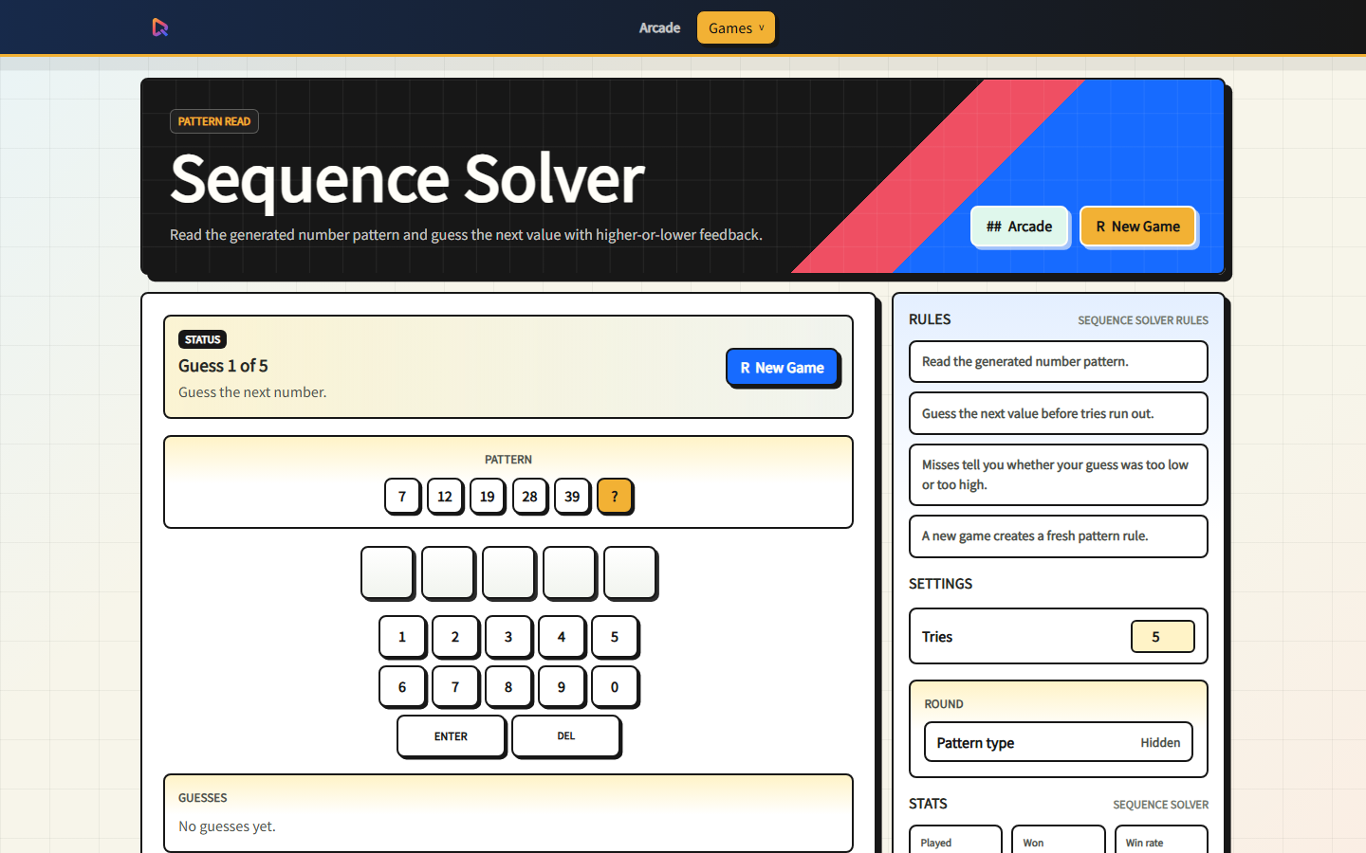Tap keypad digit 9

click(562, 687)
